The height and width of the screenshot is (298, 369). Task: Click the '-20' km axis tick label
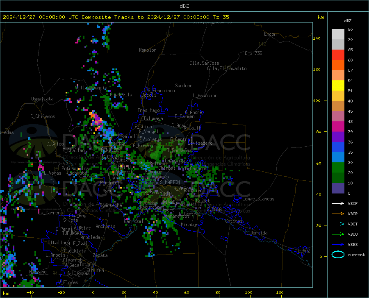pyautogui.click(x=61, y=292)
